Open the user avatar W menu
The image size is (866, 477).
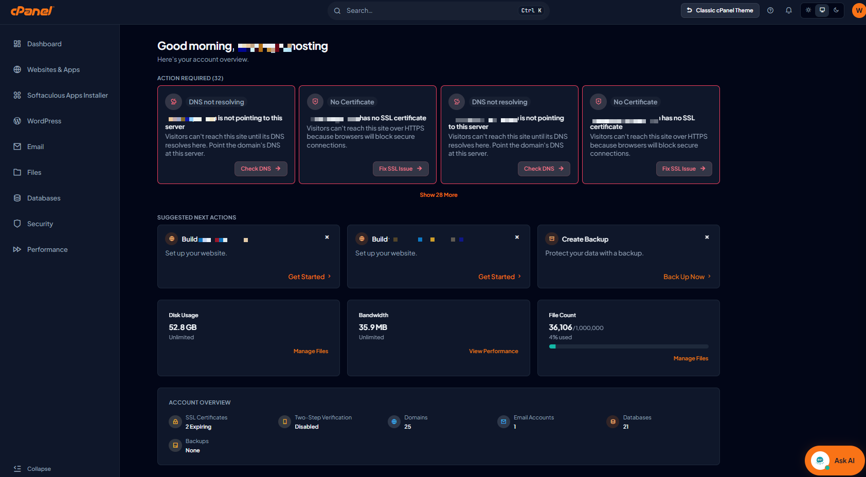(x=859, y=10)
